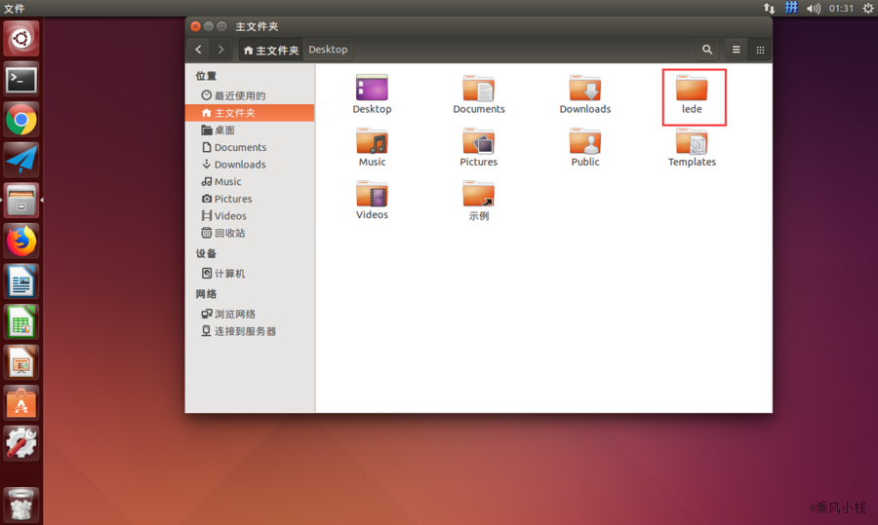
Task: Open the Ubuntu Dash launcher icon
Action: pos(21,39)
